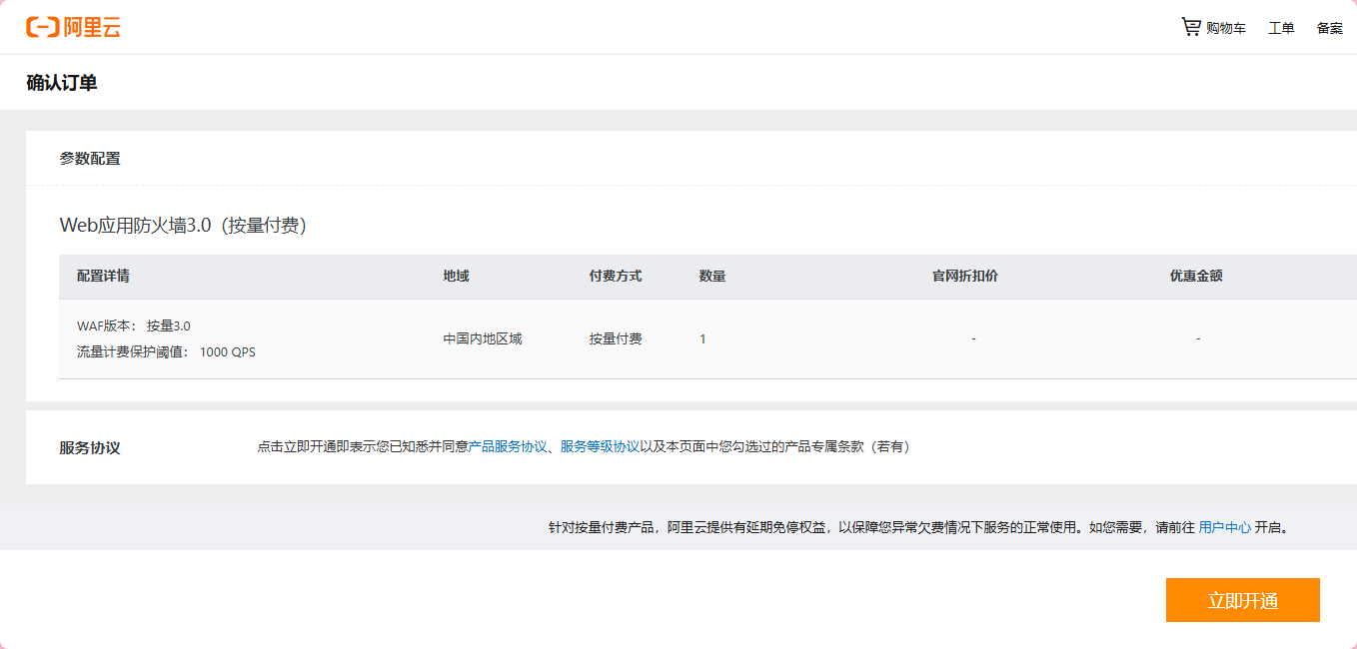
Task: Click the 配置详情 column header
Action: coord(103,276)
